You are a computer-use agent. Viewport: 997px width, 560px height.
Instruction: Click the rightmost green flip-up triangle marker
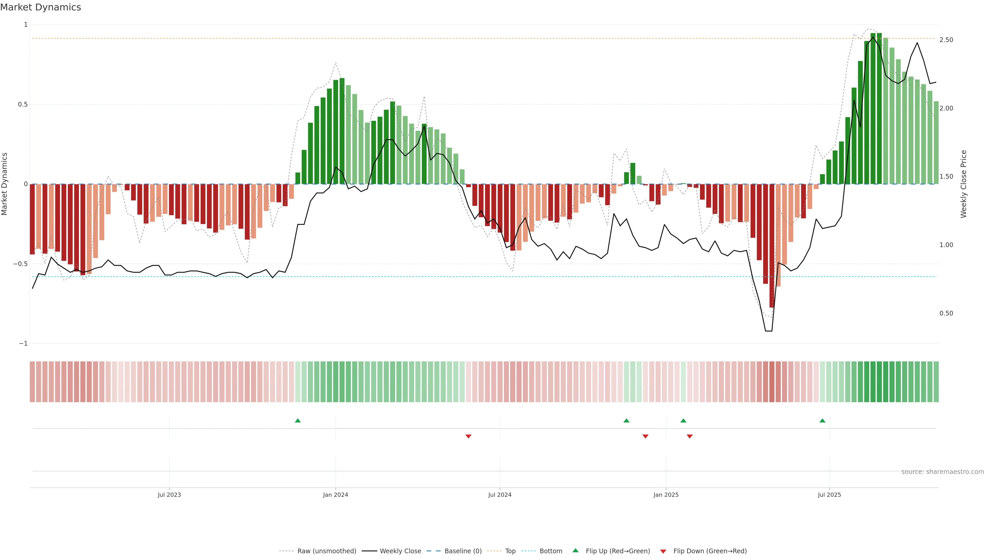(x=822, y=421)
